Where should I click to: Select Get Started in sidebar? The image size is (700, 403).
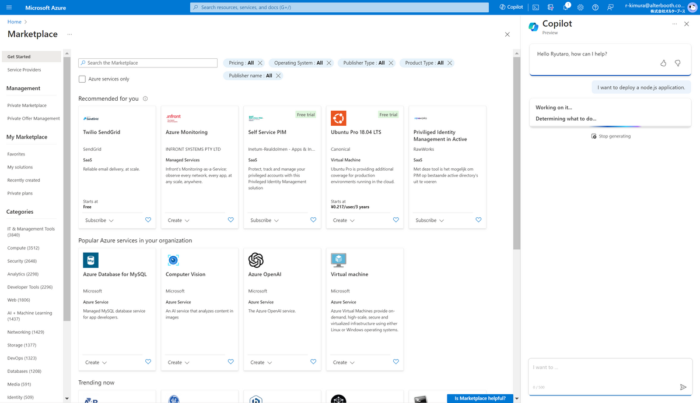(x=32, y=56)
